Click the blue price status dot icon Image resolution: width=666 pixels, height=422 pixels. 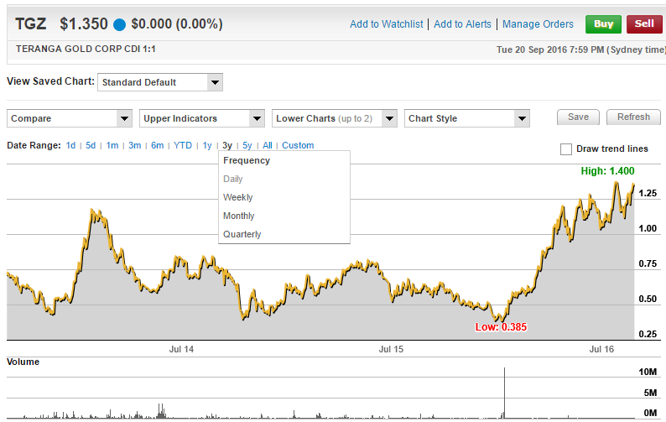pyautogui.click(x=120, y=24)
